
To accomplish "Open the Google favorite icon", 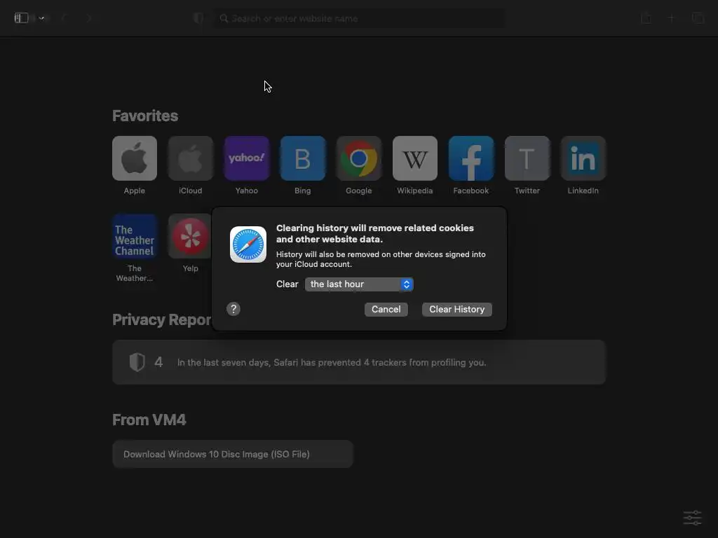I will pos(359,158).
